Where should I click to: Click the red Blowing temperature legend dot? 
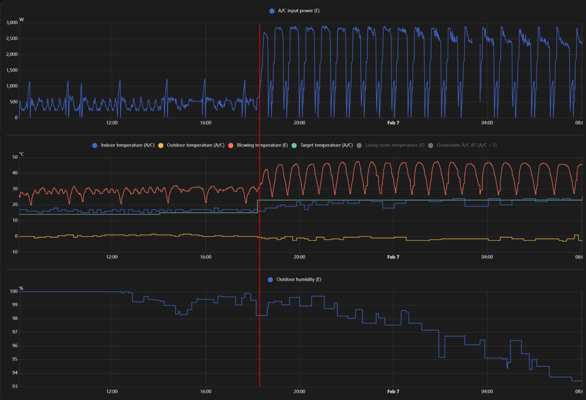pos(231,145)
